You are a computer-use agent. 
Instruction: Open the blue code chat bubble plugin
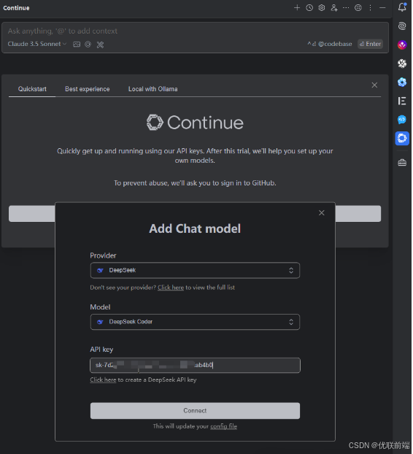402,120
